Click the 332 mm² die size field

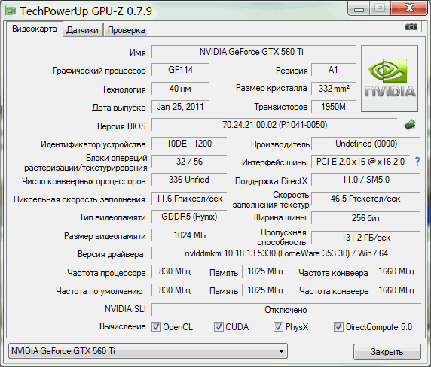333,89
